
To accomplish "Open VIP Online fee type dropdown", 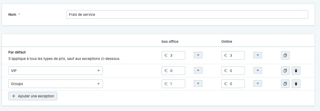I will tap(257, 71).
